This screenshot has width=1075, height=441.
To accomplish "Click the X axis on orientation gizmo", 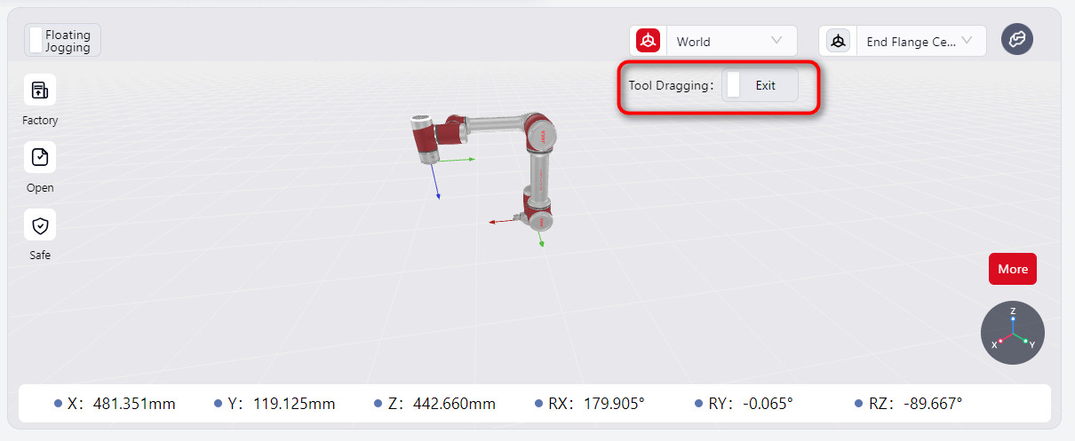I will click(x=1000, y=341).
